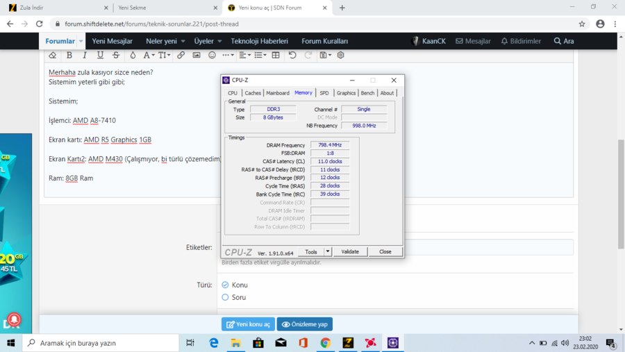Click the Close button in CPU-Z

(x=385, y=252)
